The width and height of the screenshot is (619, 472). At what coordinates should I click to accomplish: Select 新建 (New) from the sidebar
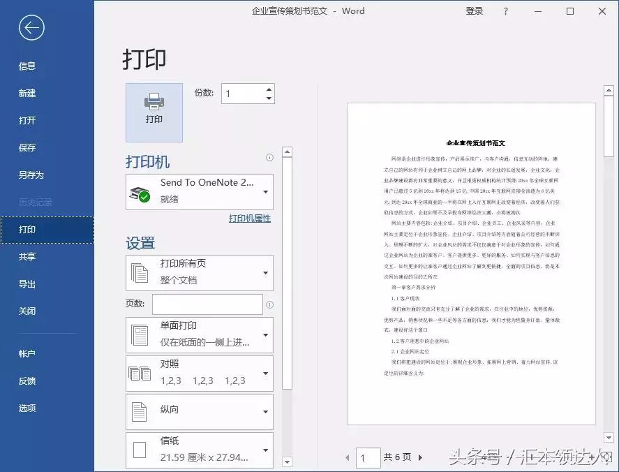click(27, 93)
